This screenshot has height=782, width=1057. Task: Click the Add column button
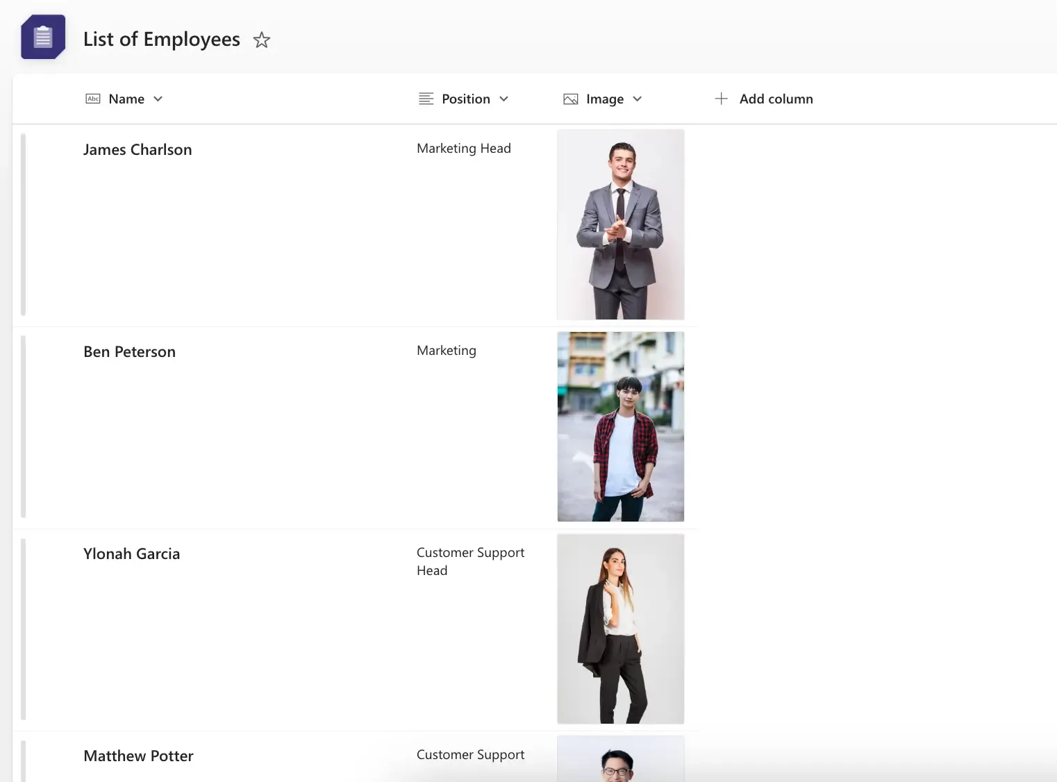click(x=764, y=99)
